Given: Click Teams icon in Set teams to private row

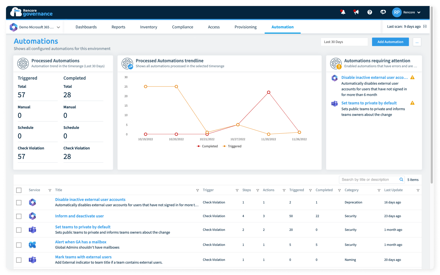Looking at the screenshot, I should tap(32, 230).
